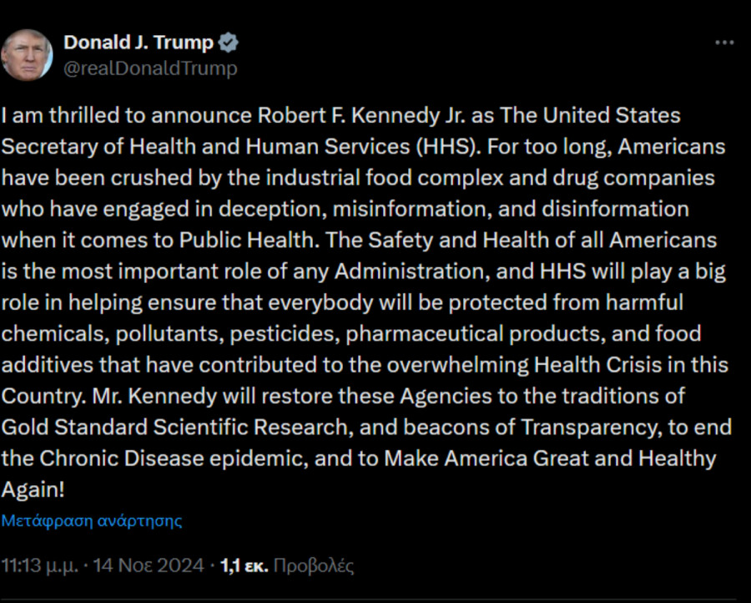Click the 1,1 εκ. Προβολές views count
The width and height of the screenshot is (751, 603).
[288, 565]
